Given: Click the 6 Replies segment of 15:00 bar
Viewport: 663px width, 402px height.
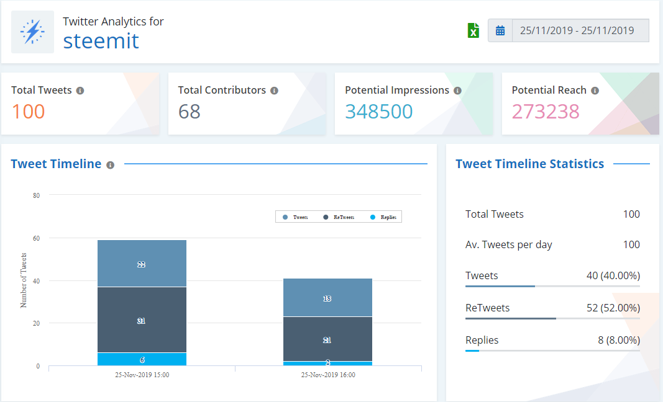Looking at the screenshot, I should (142, 359).
